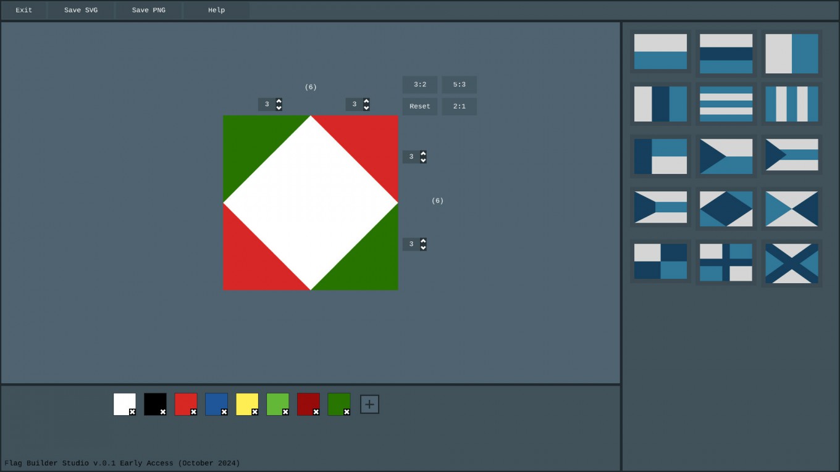Select the wide triangle with three stripes template
Image resolution: width=840 pixels, height=472 pixels.
(660, 209)
